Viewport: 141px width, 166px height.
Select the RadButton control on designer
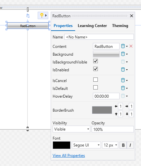28,26
